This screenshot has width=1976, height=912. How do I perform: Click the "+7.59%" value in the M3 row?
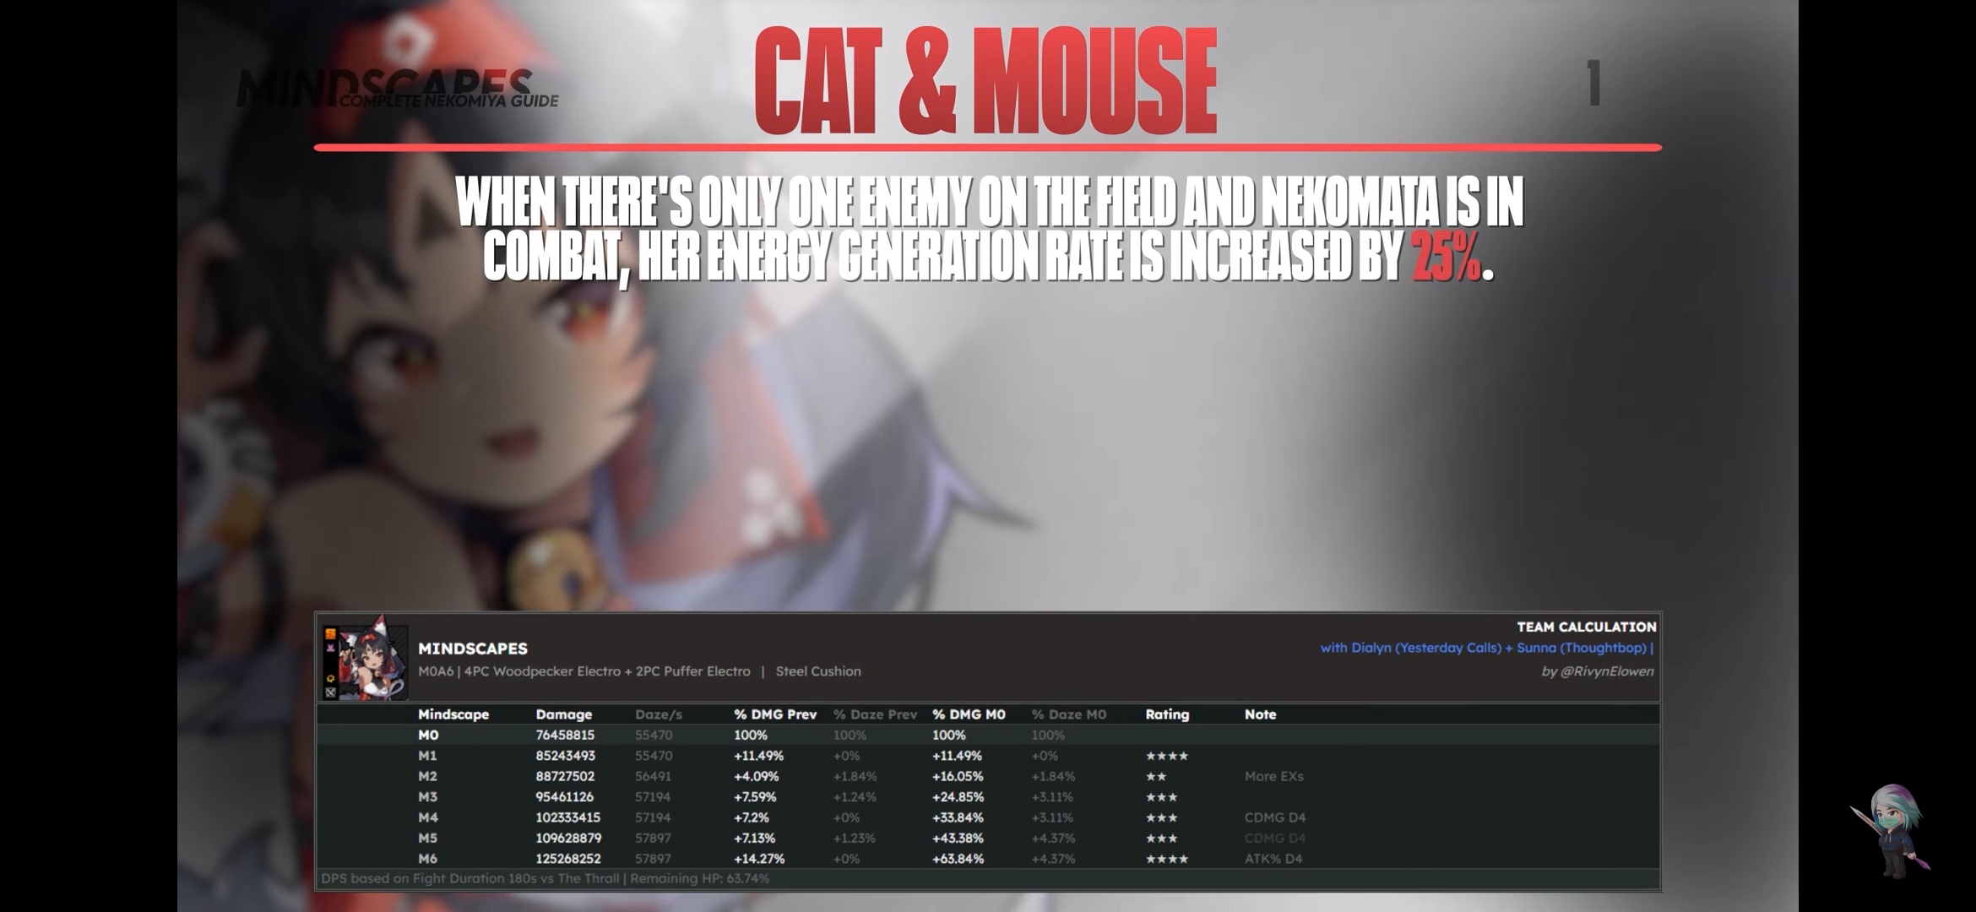755,797
